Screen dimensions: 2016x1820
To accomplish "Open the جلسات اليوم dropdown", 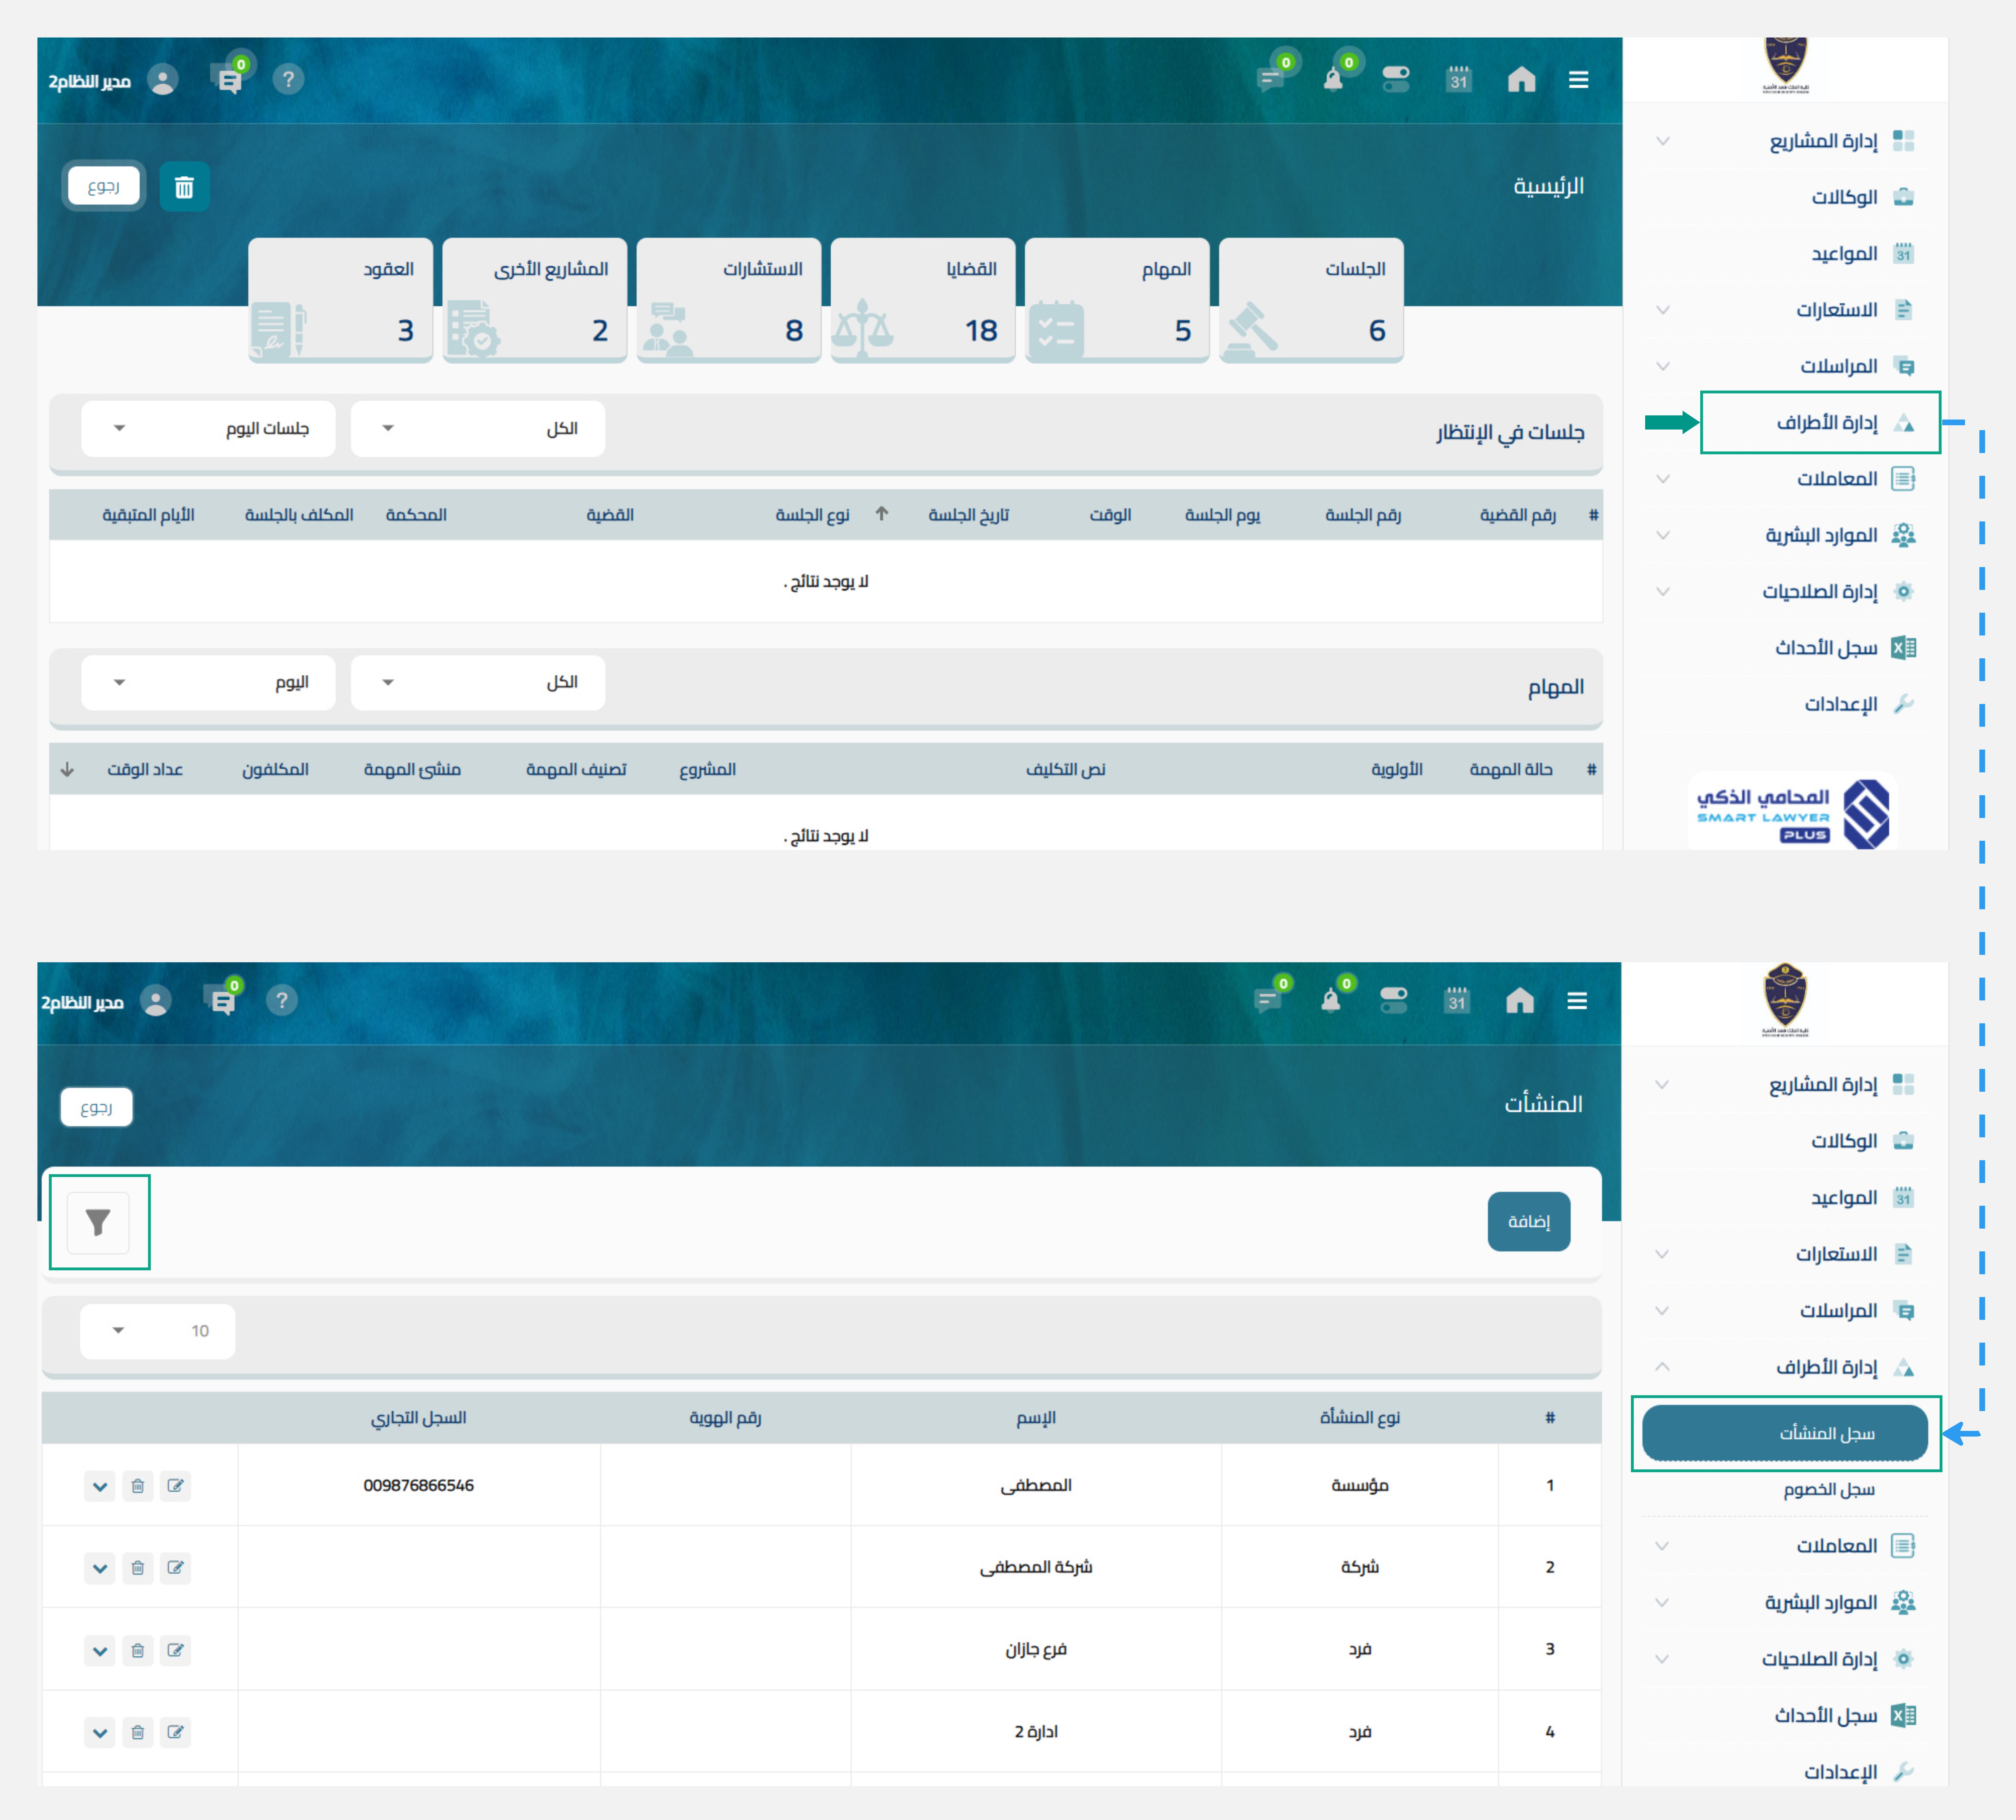I will tap(208, 429).
